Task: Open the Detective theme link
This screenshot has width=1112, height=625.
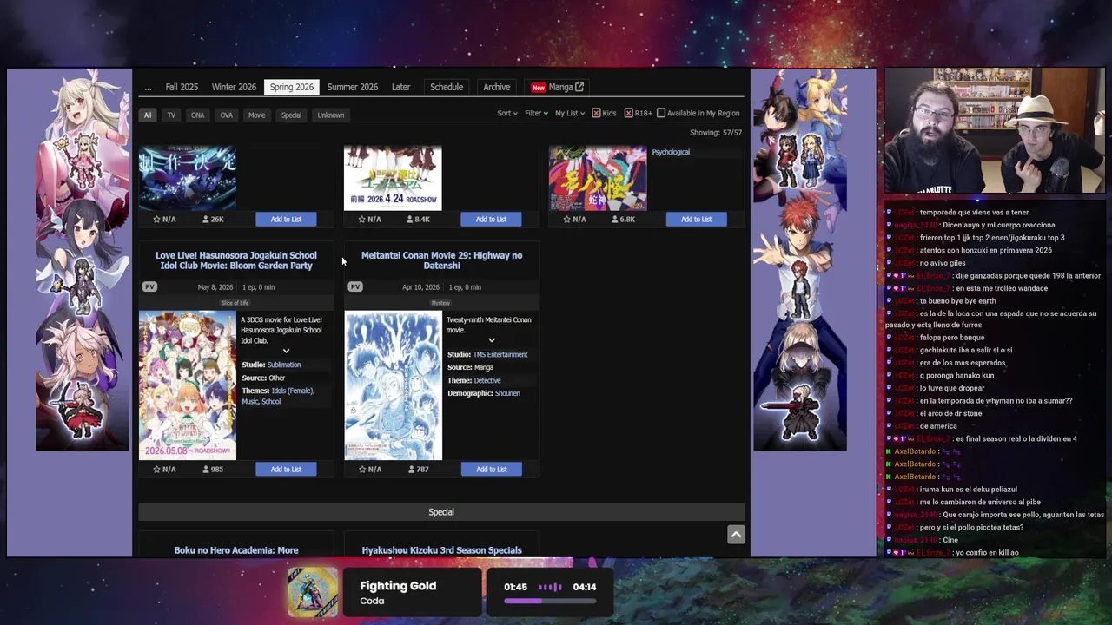Action: coord(487,380)
